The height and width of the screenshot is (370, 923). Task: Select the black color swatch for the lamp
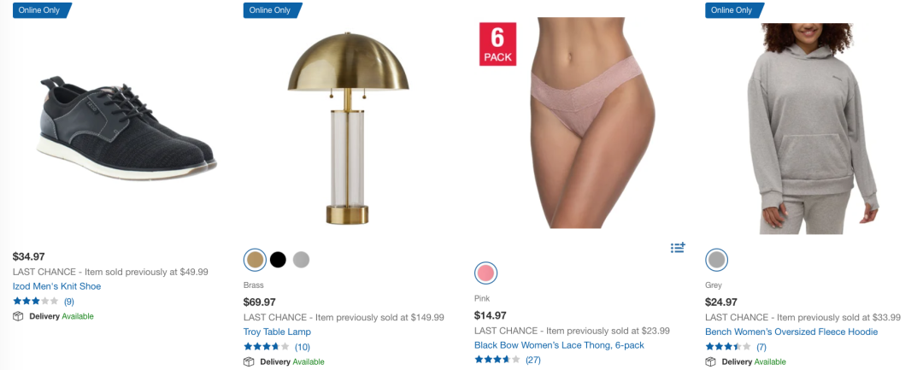(278, 260)
